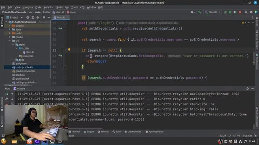This screenshot has width=259, height=145.
Task: Editor tab options three-dots icon
Action: coord(253,17)
